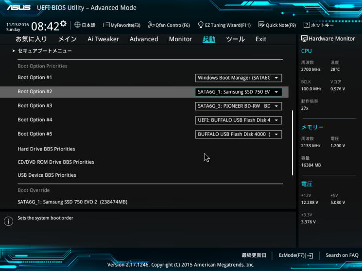This screenshot has width=362, height=271.
Task: Click the 電圧 section heading
Action: click(x=307, y=184)
